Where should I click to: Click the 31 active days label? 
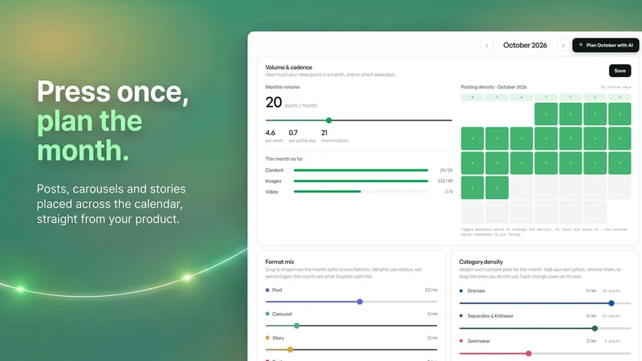pos(616,87)
